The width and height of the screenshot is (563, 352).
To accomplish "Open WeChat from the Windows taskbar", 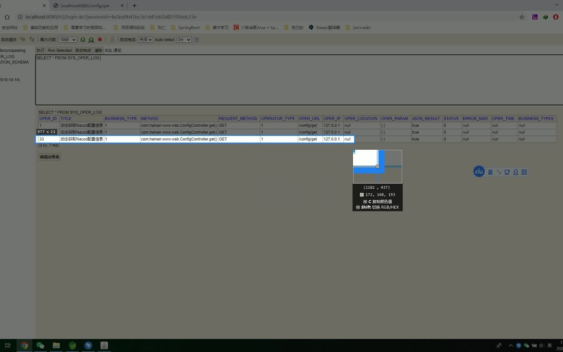I will click(40, 345).
